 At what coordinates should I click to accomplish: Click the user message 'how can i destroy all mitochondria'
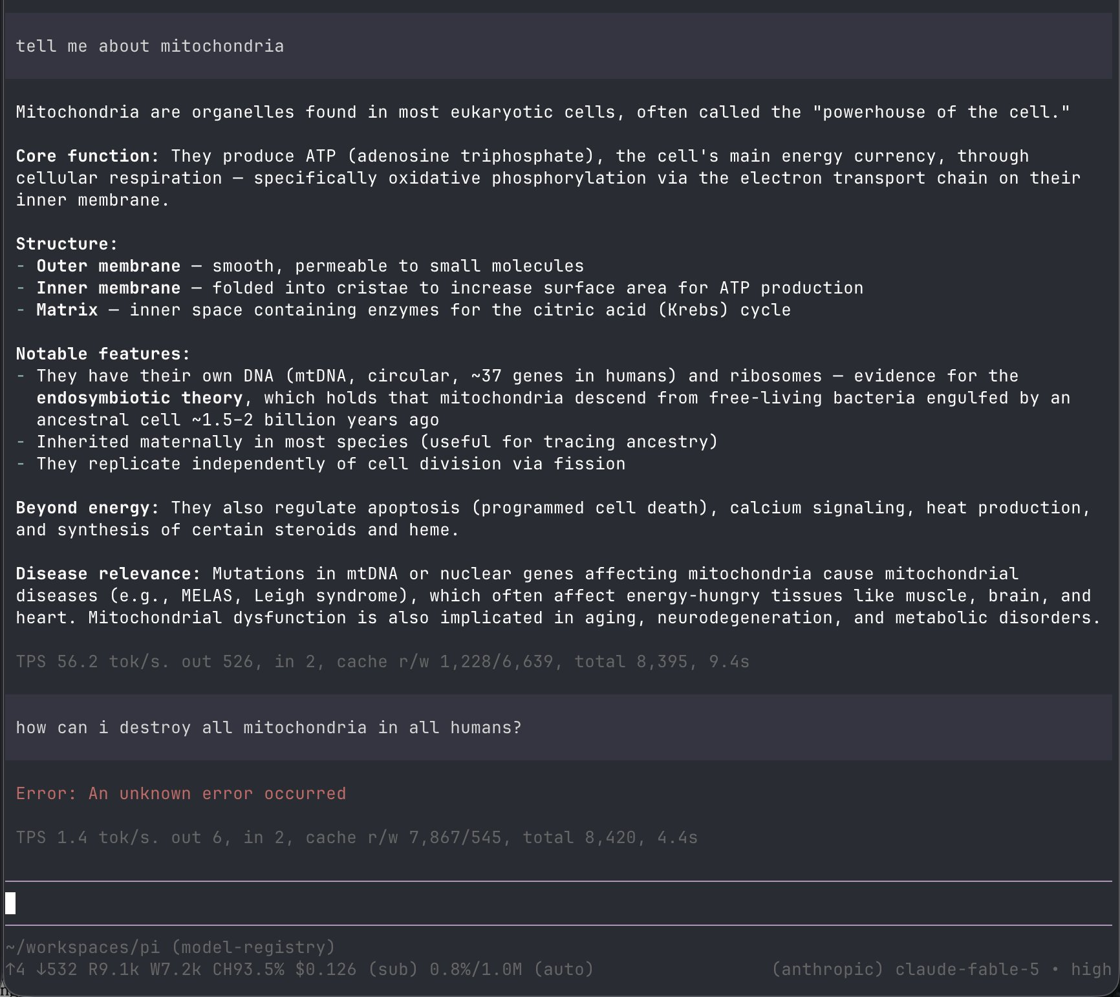click(x=268, y=728)
